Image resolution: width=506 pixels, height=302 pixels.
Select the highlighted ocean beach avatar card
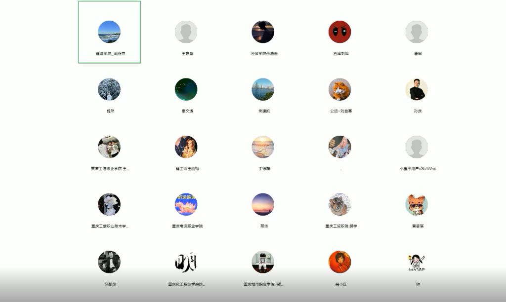109,32
